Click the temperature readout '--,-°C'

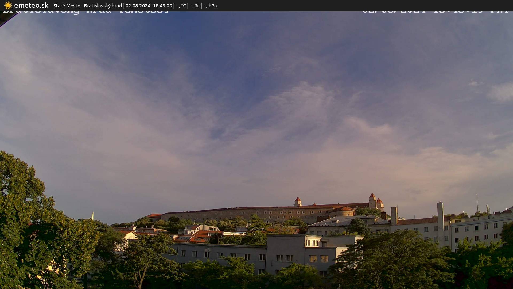[181, 6]
